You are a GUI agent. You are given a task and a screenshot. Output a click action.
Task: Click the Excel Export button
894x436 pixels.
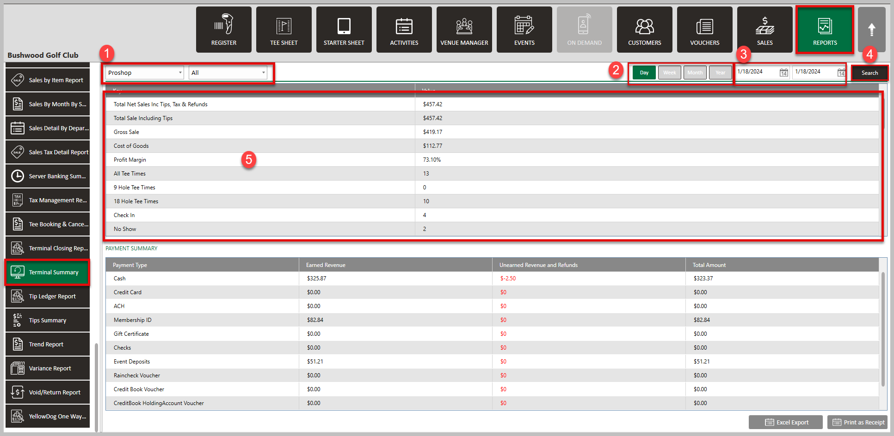786,422
